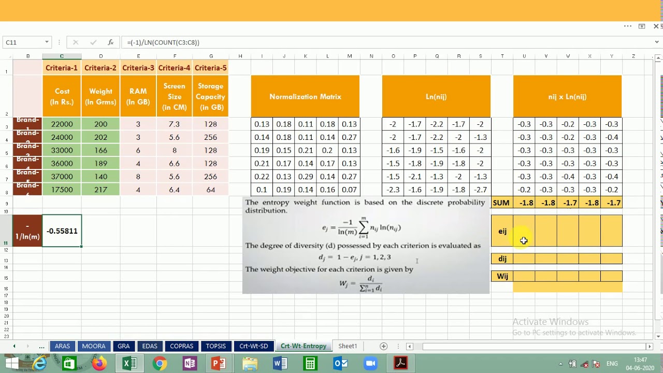Viewport: 663px width, 373px height.
Task: Click the Criteria-1 header cell
Action: pyautogui.click(x=62, y=68)
